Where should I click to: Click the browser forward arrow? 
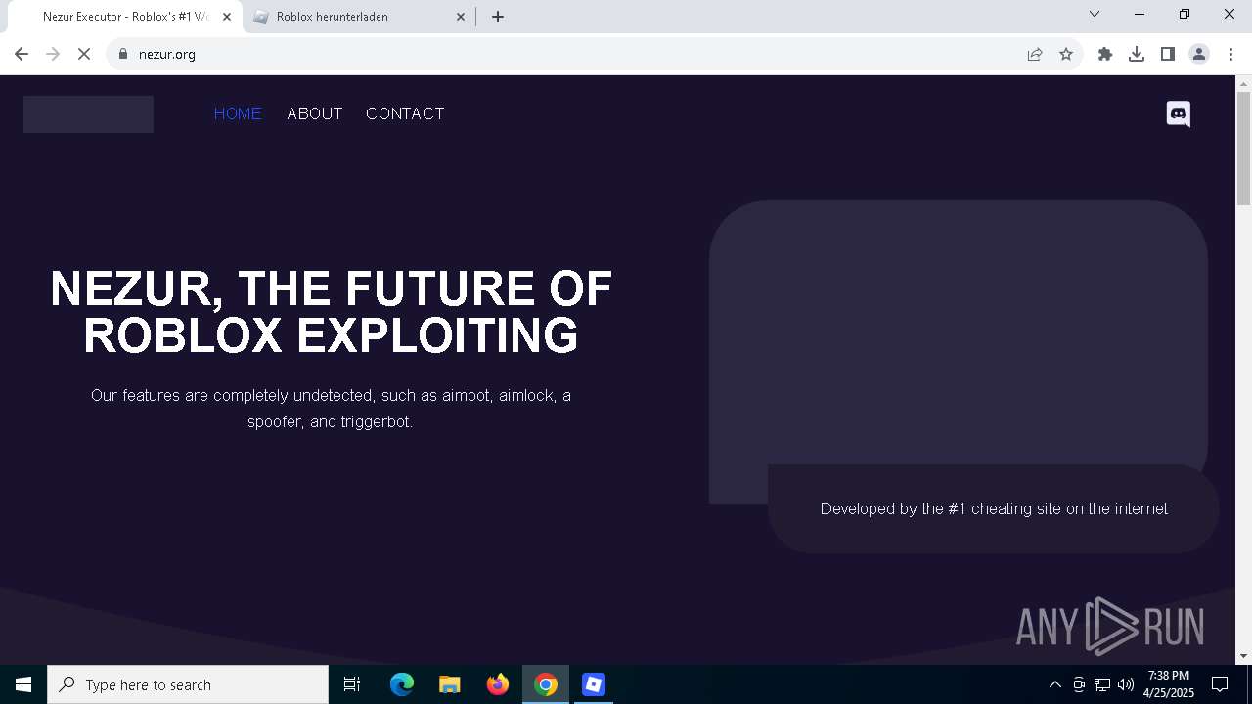[53, 54]
